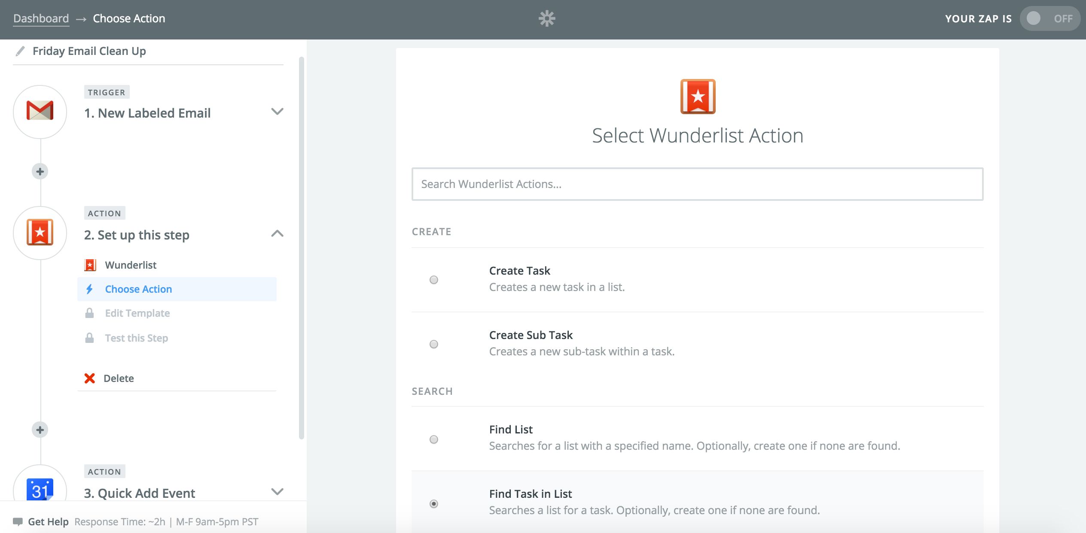Click the pencil icon to rename zap

pyautogui.click(x=20, y=51)
